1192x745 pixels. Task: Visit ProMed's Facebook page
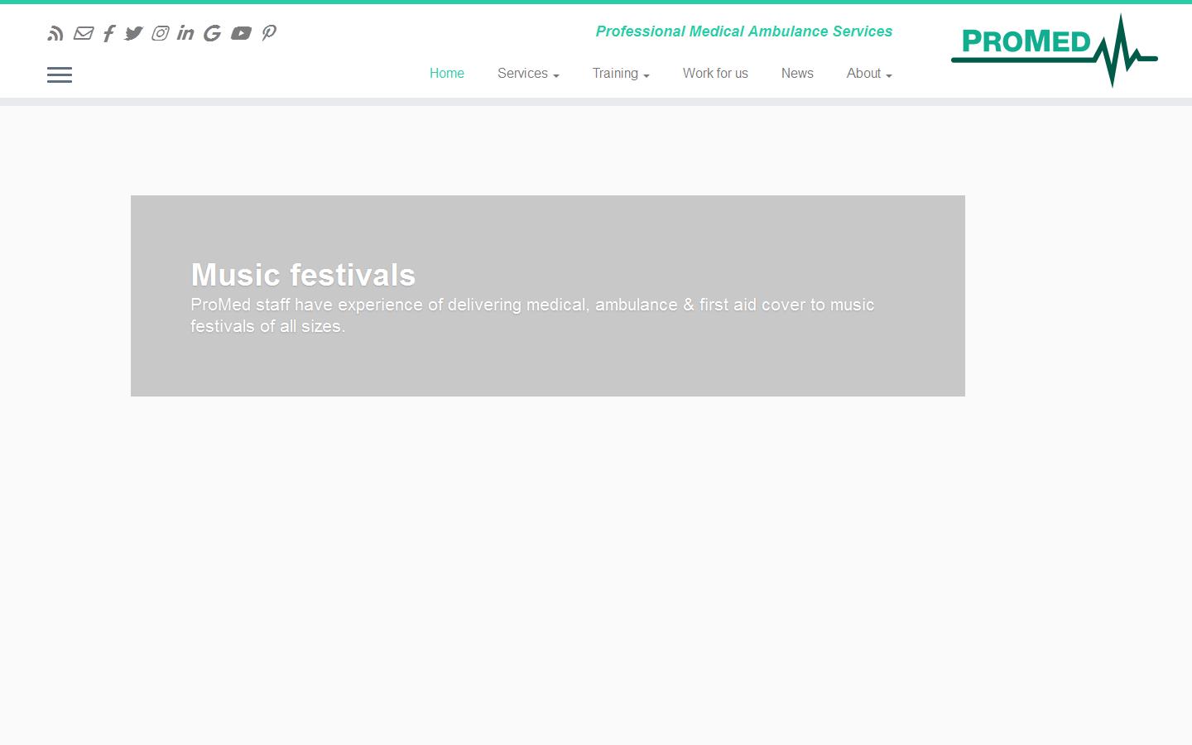tap(108, 33)
